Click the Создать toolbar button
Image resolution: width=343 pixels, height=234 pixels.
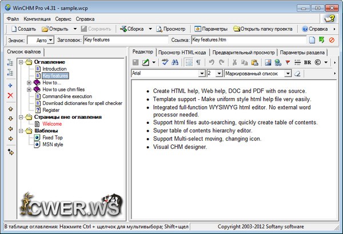[23, 29]
